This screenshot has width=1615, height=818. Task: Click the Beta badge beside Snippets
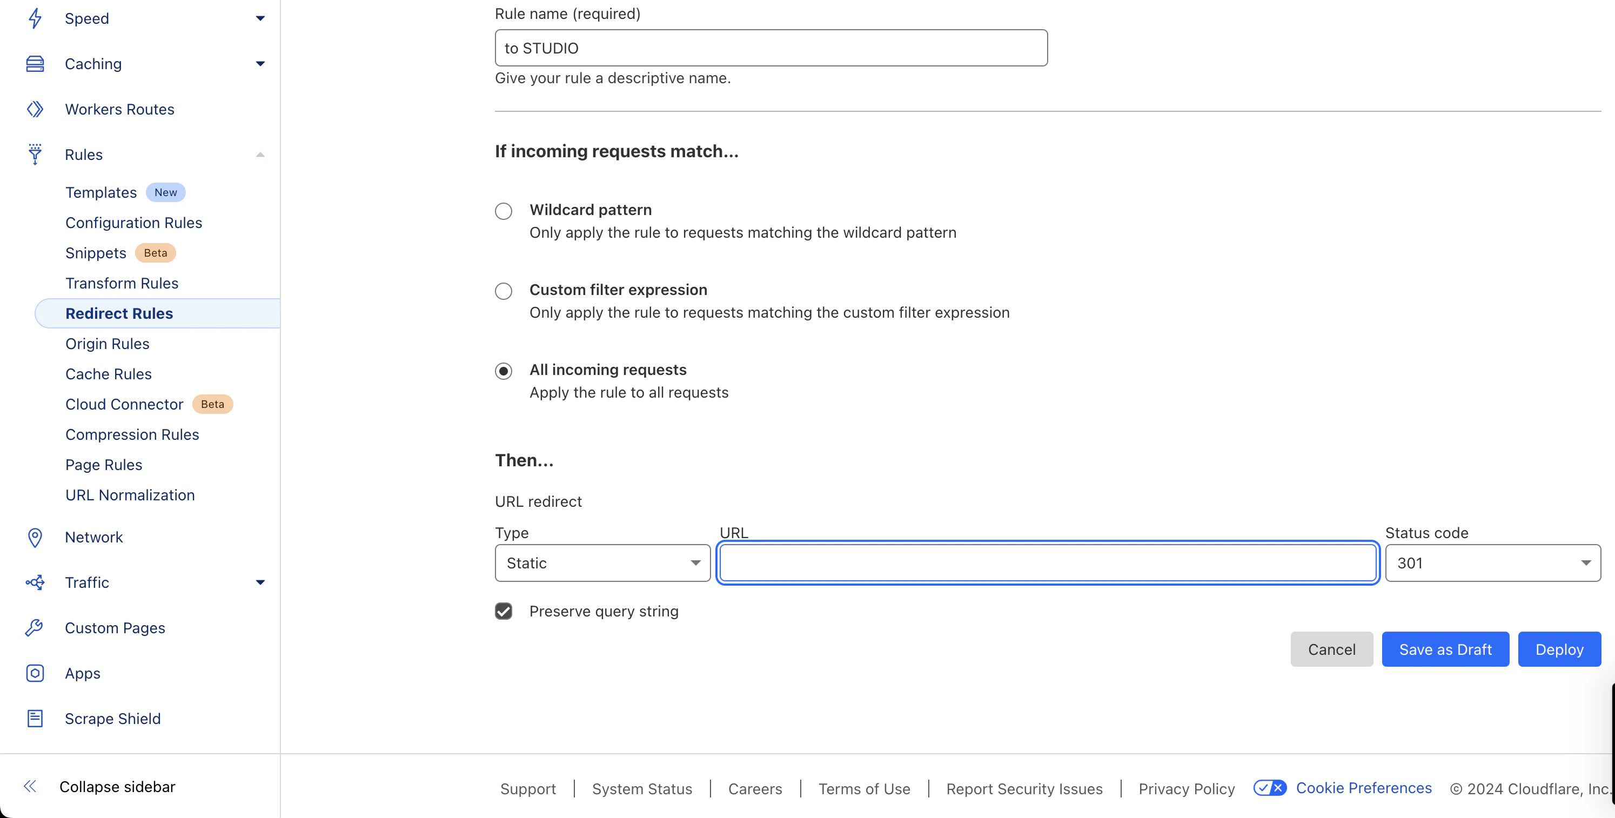pos(156,253)
